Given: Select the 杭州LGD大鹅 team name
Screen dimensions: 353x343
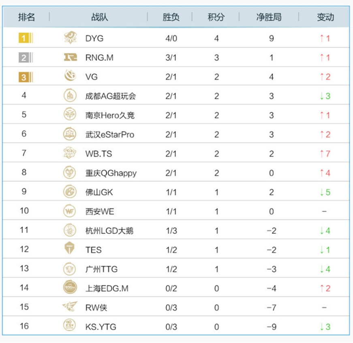Looking at the screenshot, I should (109, 231).
